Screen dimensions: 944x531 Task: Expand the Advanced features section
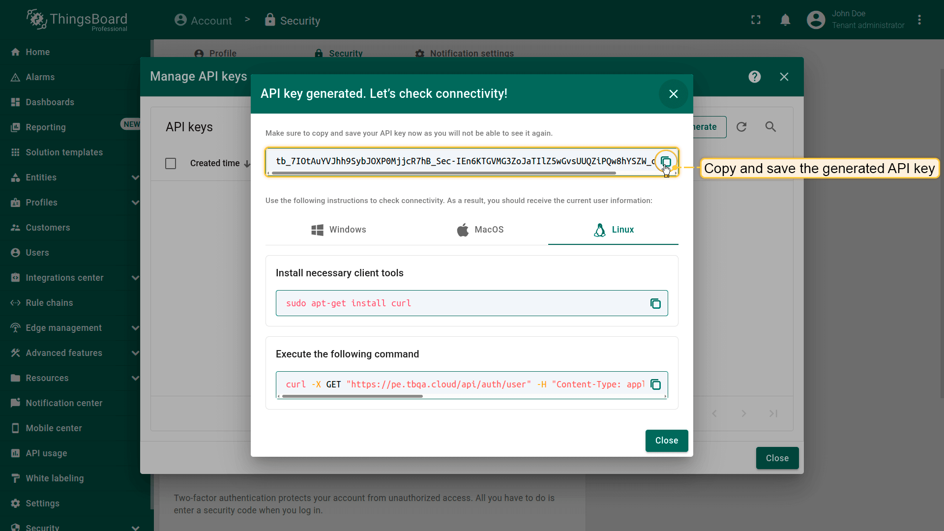pyautogui.click(x=135, y=353)
